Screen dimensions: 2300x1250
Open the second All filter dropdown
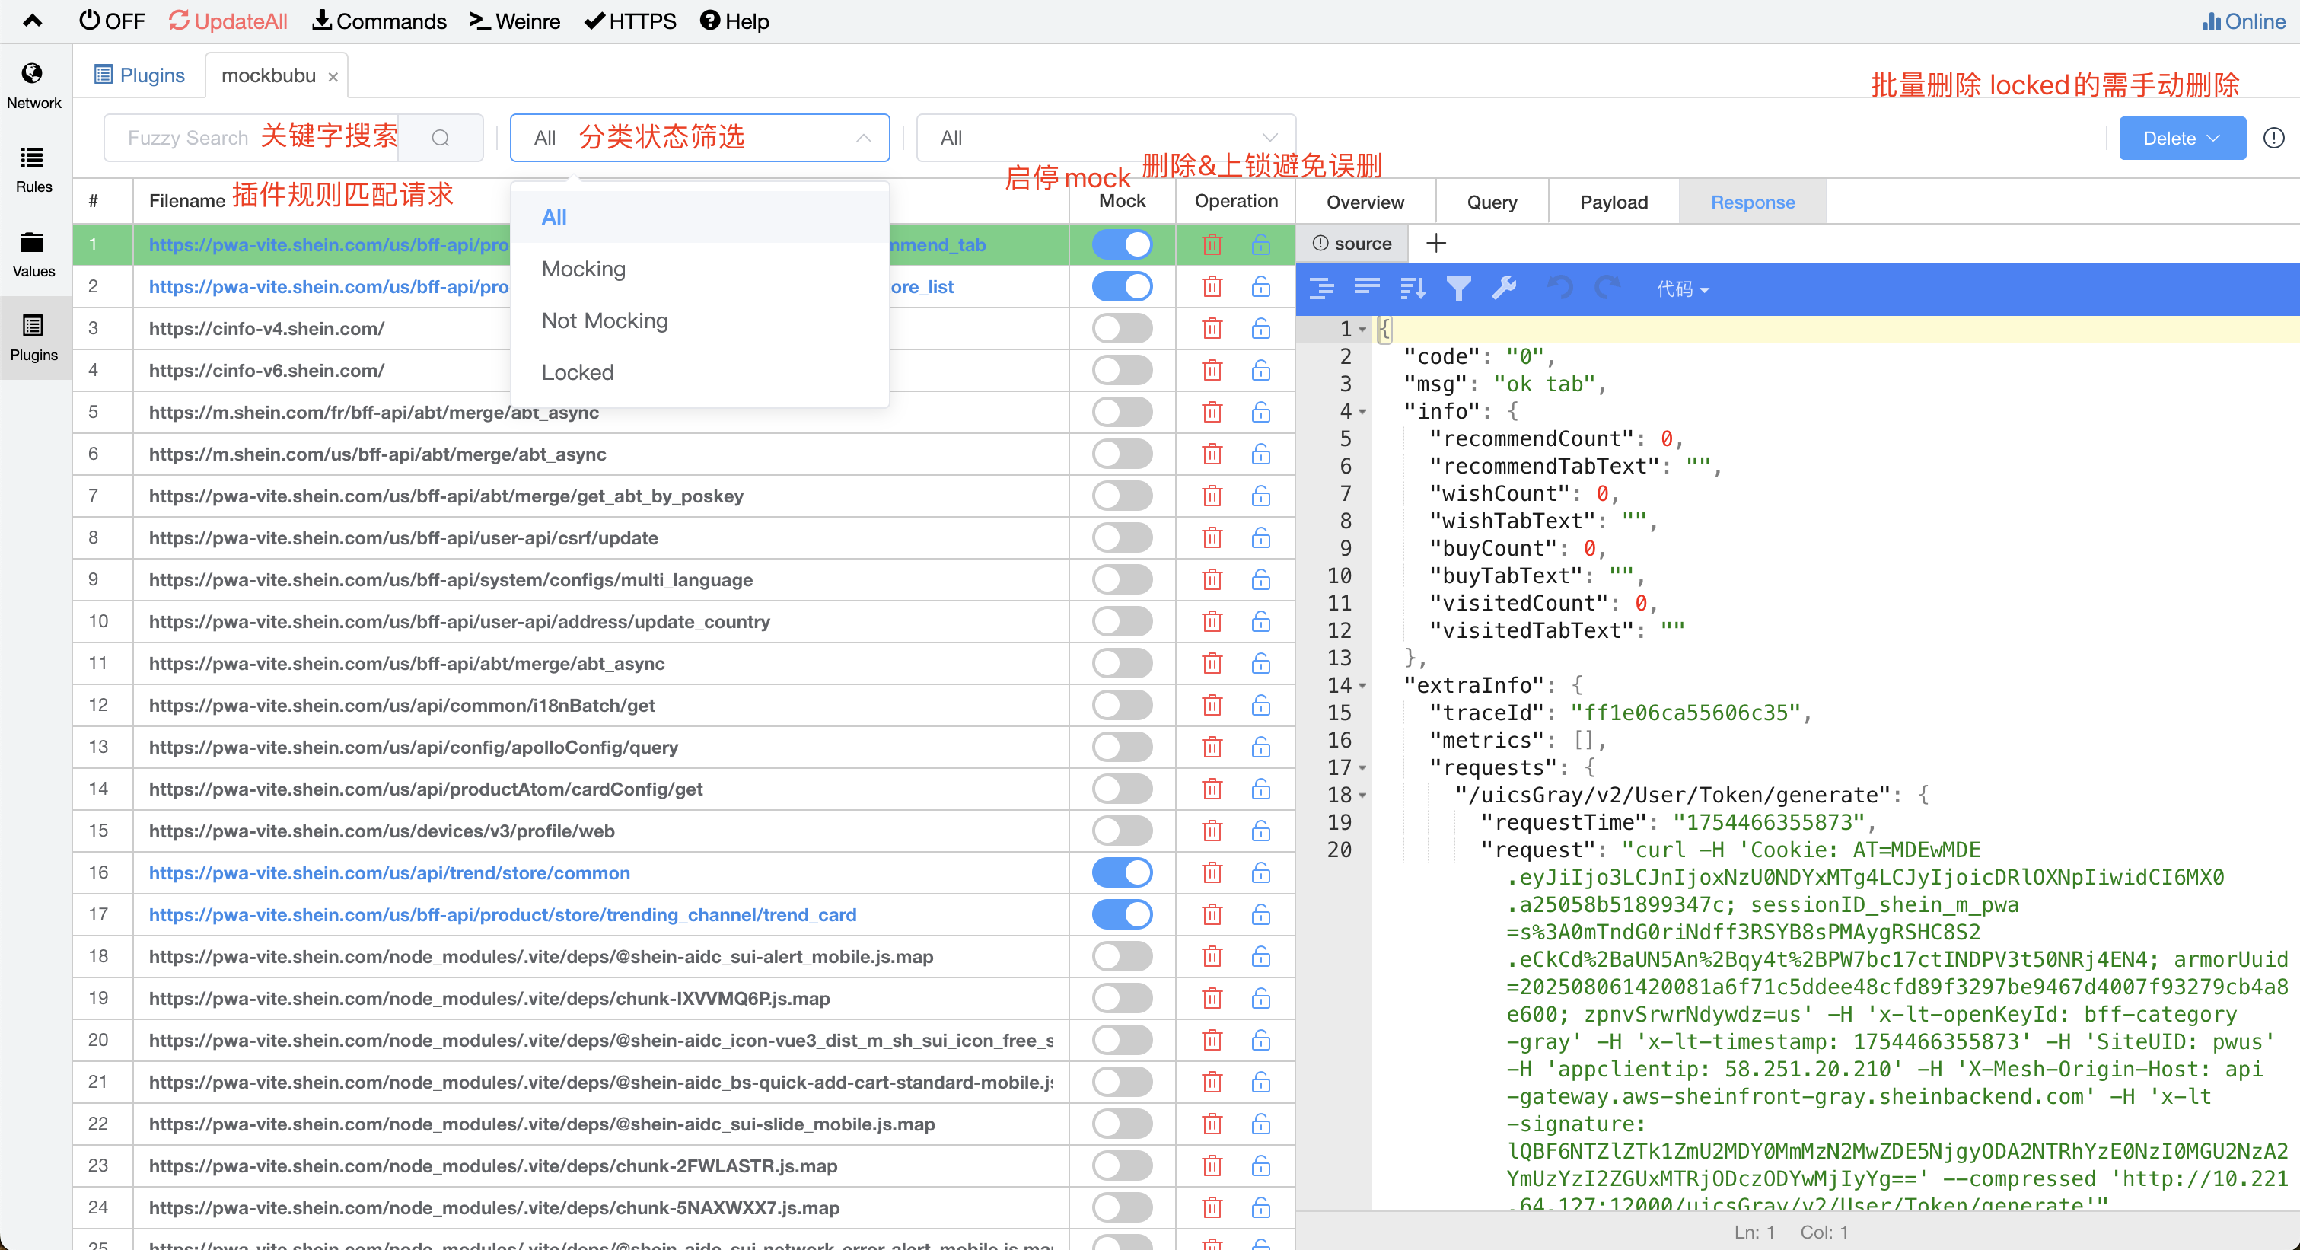(1105, 138)
